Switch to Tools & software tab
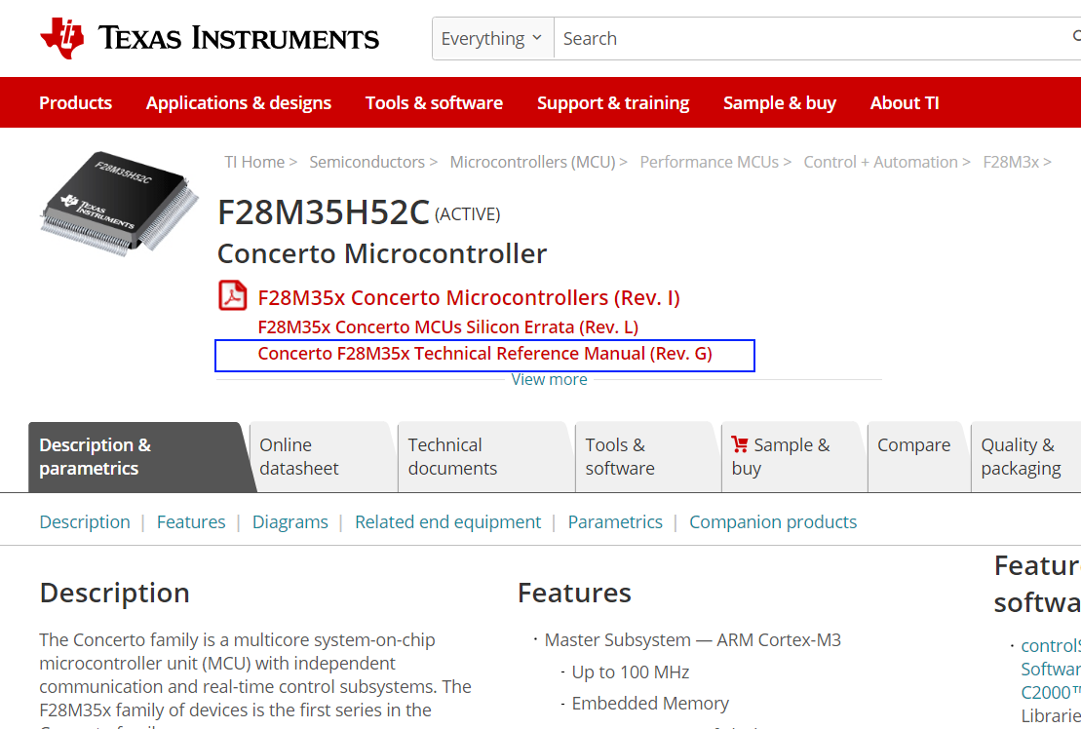The image size is (1081, 729). click(647, 457)
